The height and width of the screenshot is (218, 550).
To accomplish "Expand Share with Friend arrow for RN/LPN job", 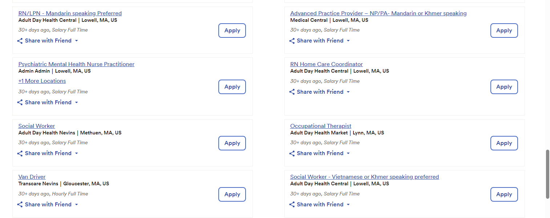I will pyautogui.click(x=76, y=41).
